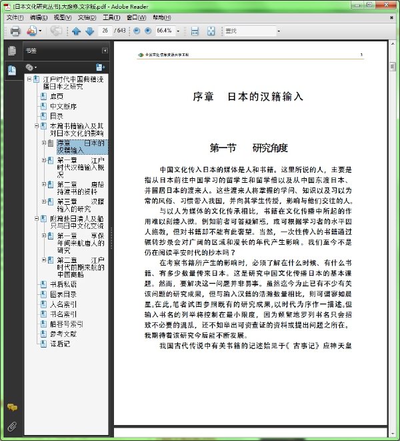400x441 pixels.
Task: Open the comments panel icon
Action: click(12, 407)
